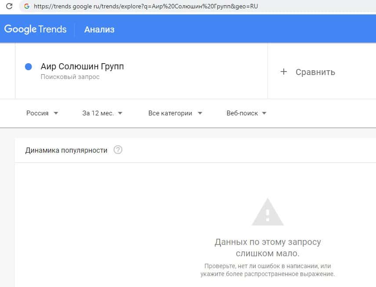Open the Все категории dropdown
This screenshot has width=376, height=287.
click(175, 113)
